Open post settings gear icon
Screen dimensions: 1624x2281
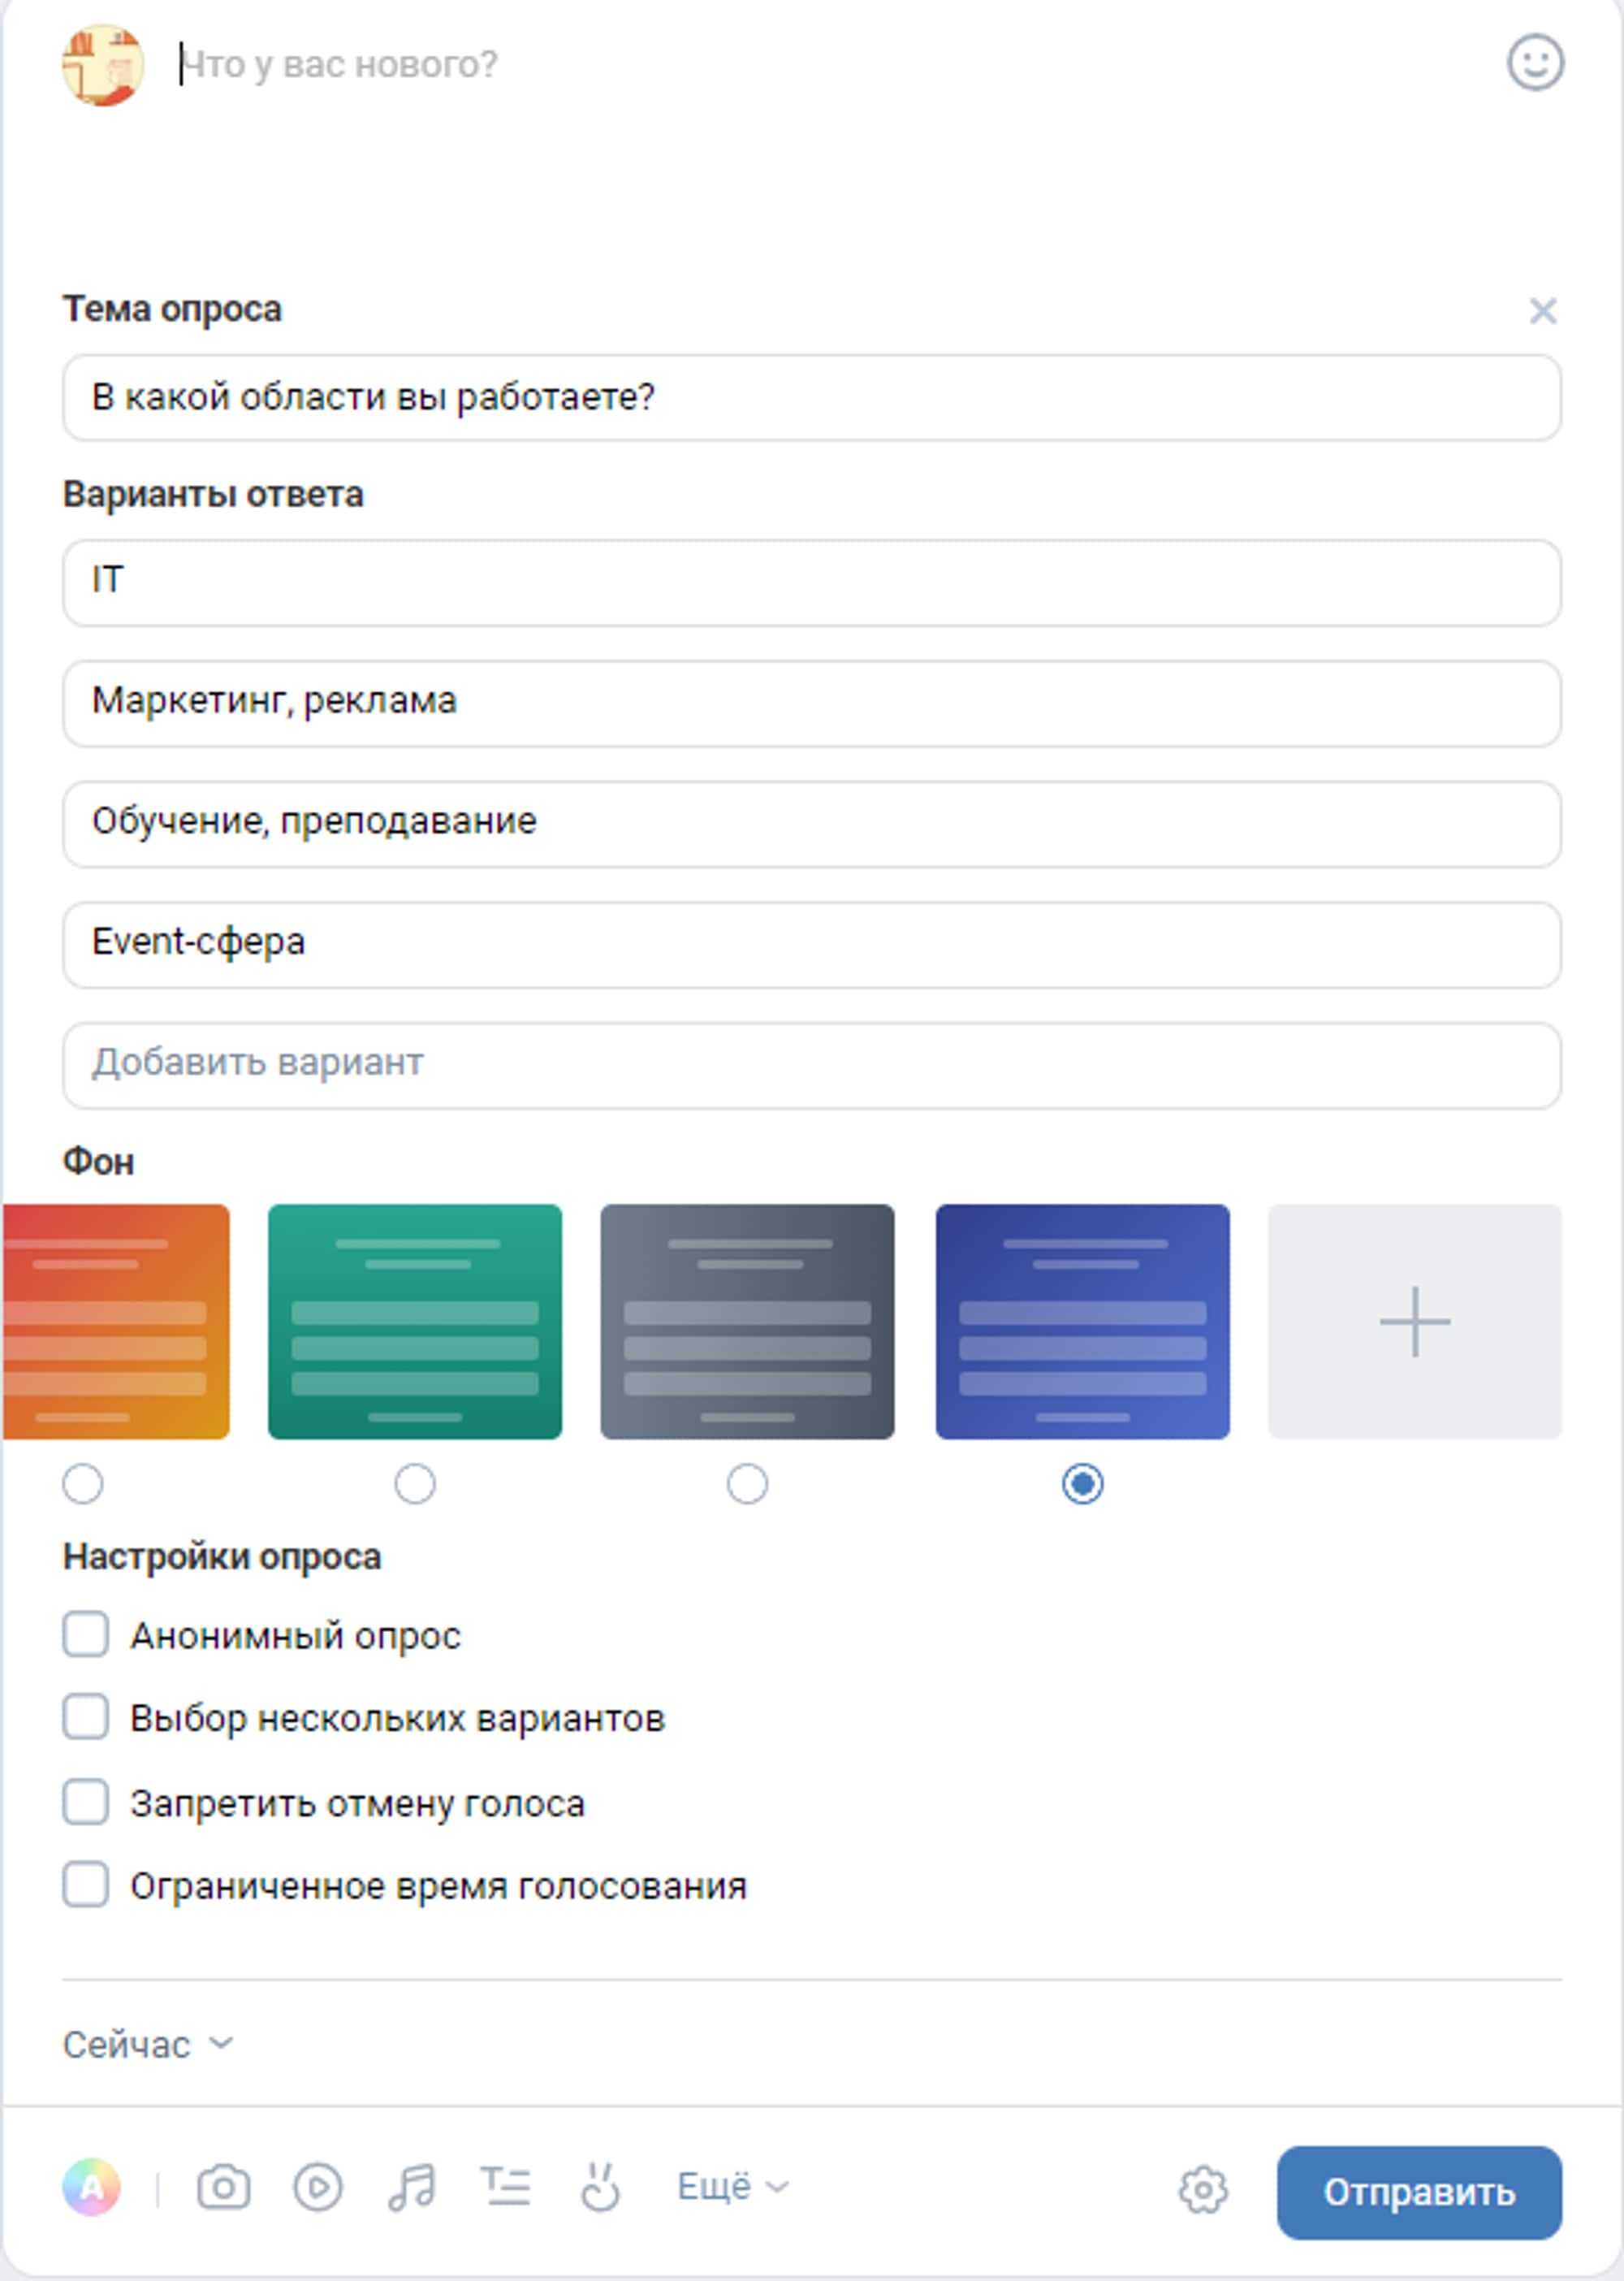1202,2190
